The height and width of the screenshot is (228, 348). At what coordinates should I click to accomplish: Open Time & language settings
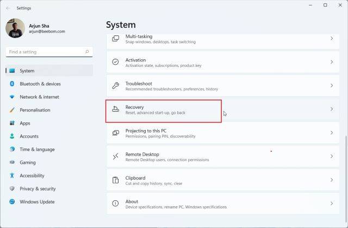(37, 149)
